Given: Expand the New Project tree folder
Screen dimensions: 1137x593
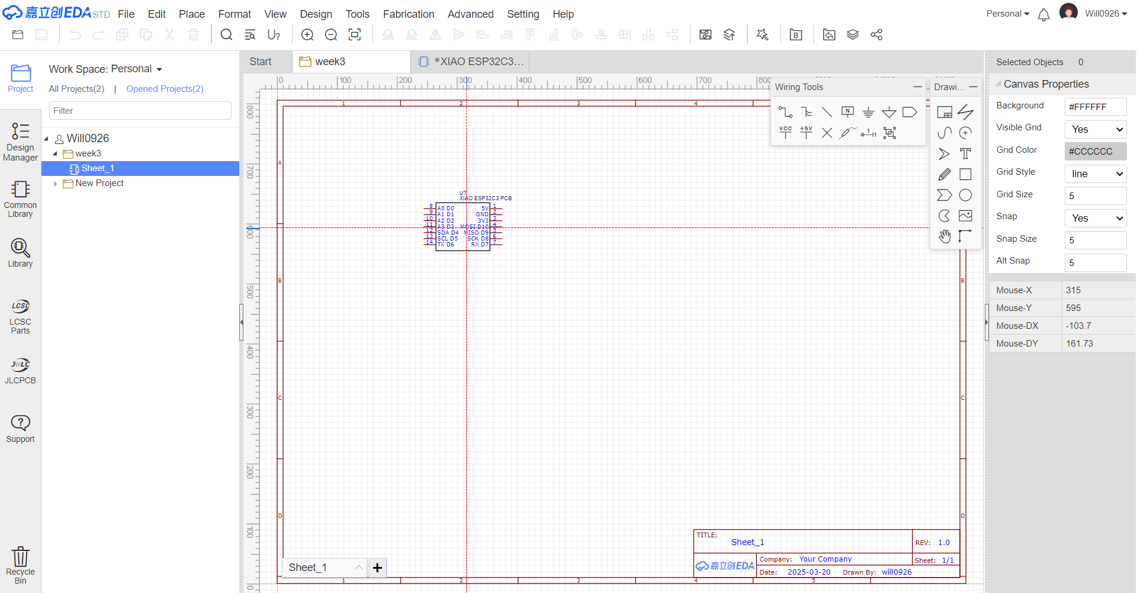Looking at the screenshot, I should click(56, 184).
